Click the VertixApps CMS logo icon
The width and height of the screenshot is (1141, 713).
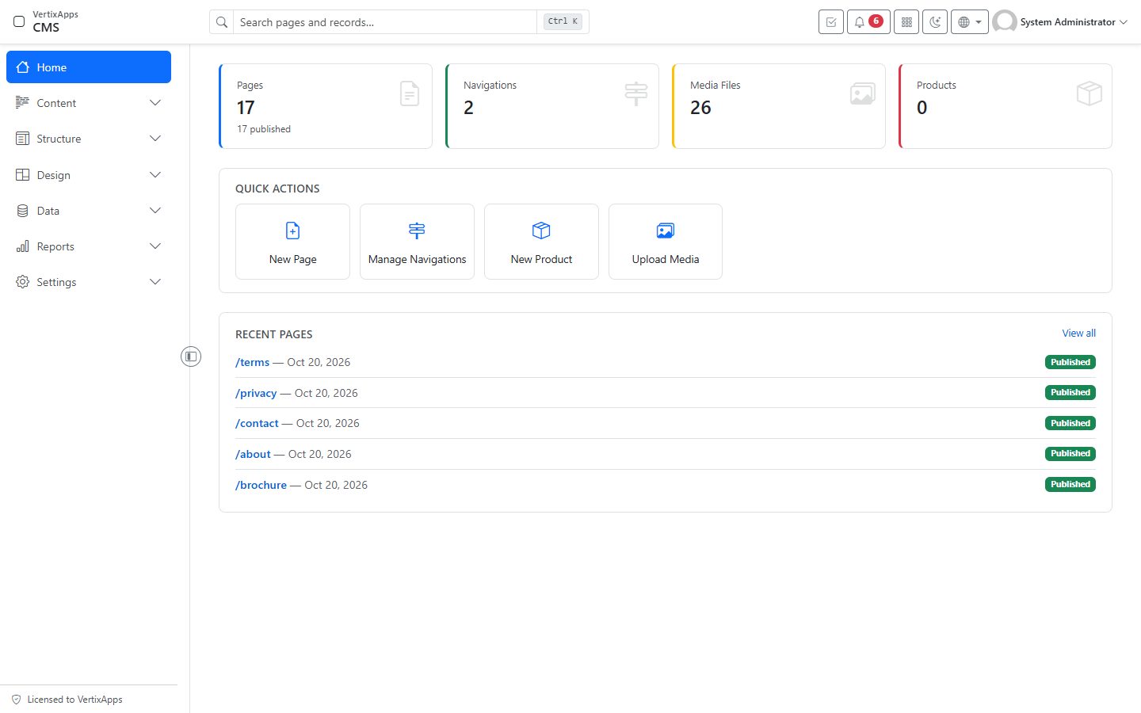pos(19,21)
